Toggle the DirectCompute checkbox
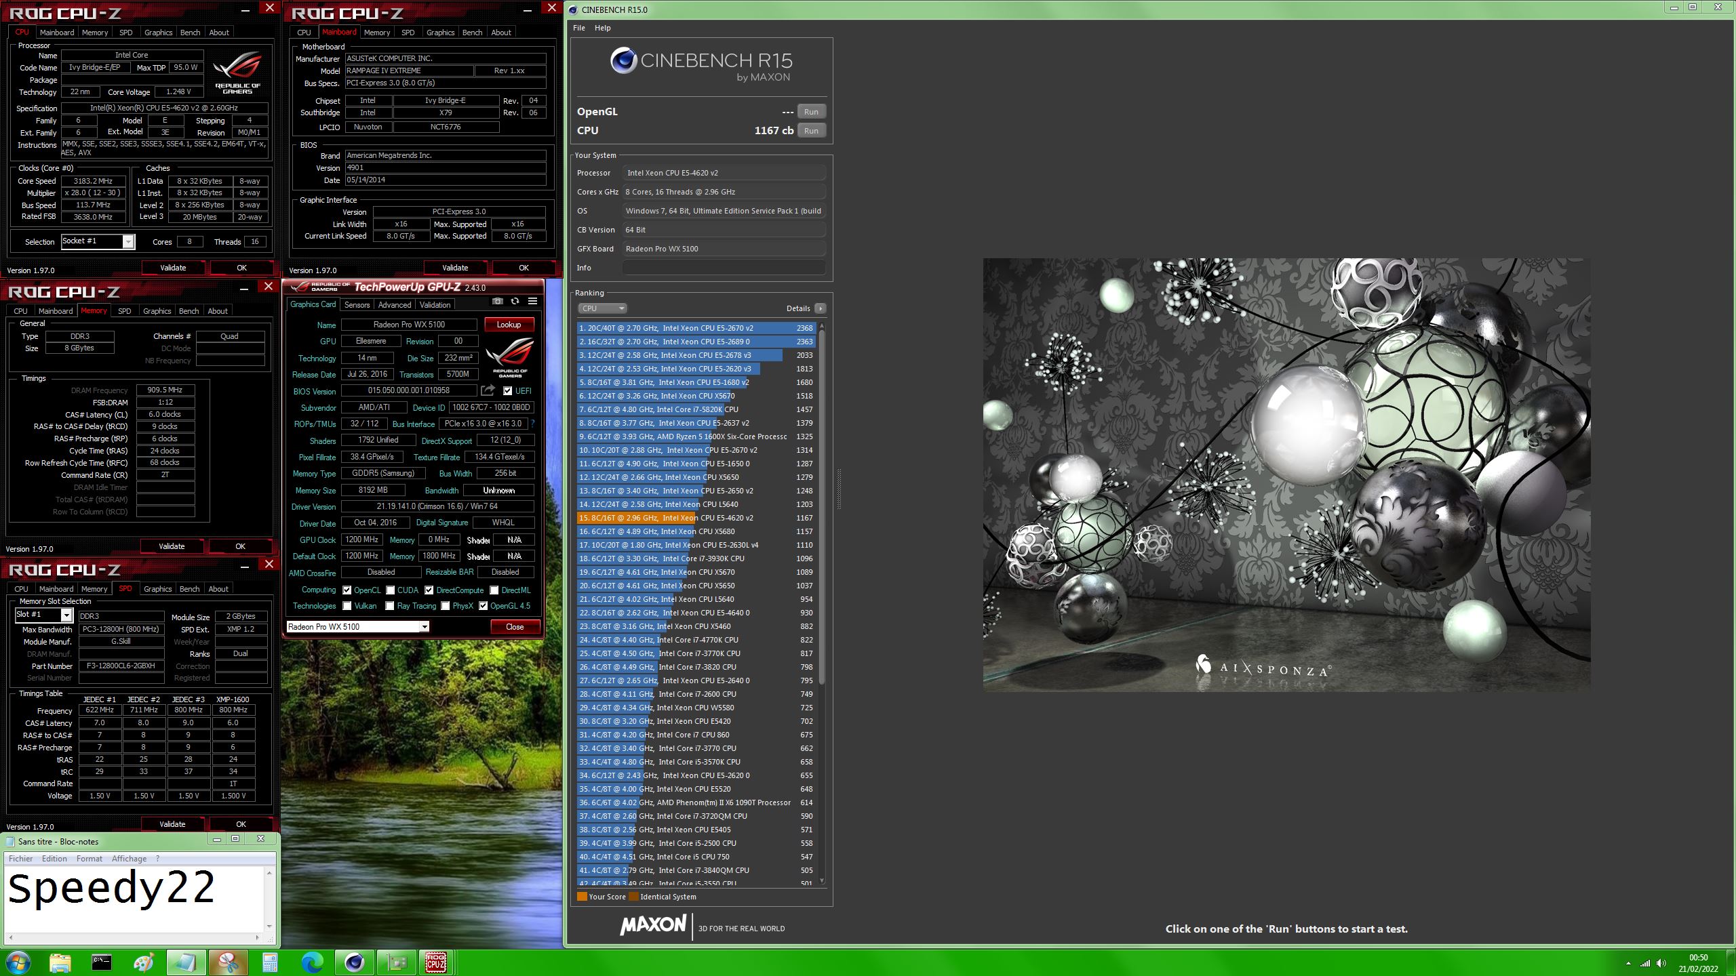Viewport: 1736px width, 976px height. (x=429, y=590)
